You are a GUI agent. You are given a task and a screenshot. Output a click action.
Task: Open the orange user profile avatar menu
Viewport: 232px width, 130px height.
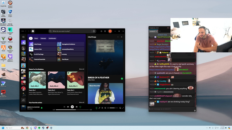tap(110, 31)
